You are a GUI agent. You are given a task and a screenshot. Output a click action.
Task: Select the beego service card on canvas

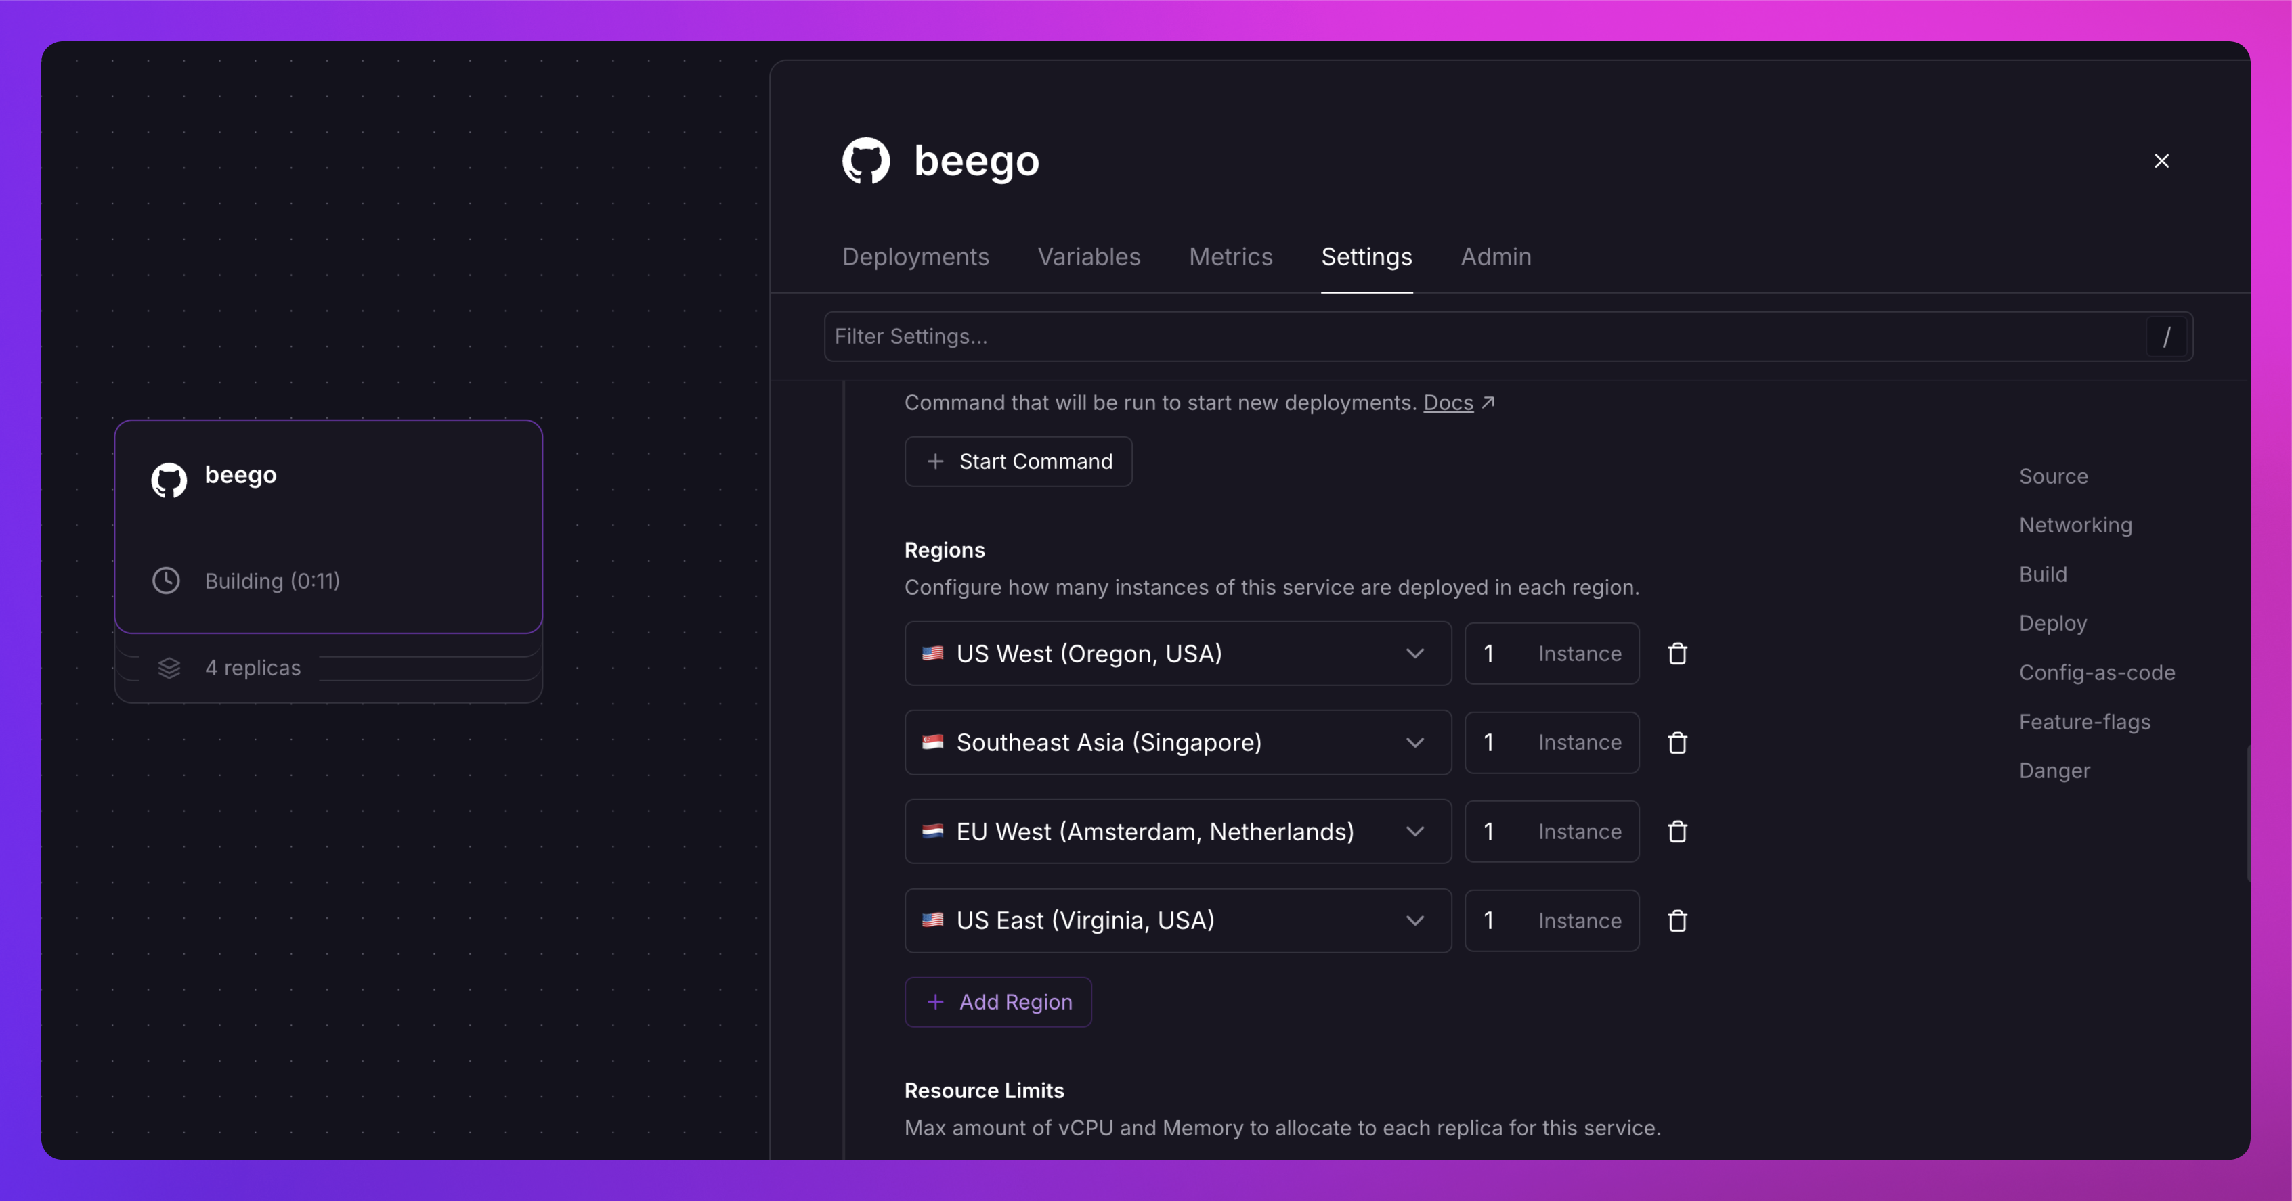coord(328,526)
